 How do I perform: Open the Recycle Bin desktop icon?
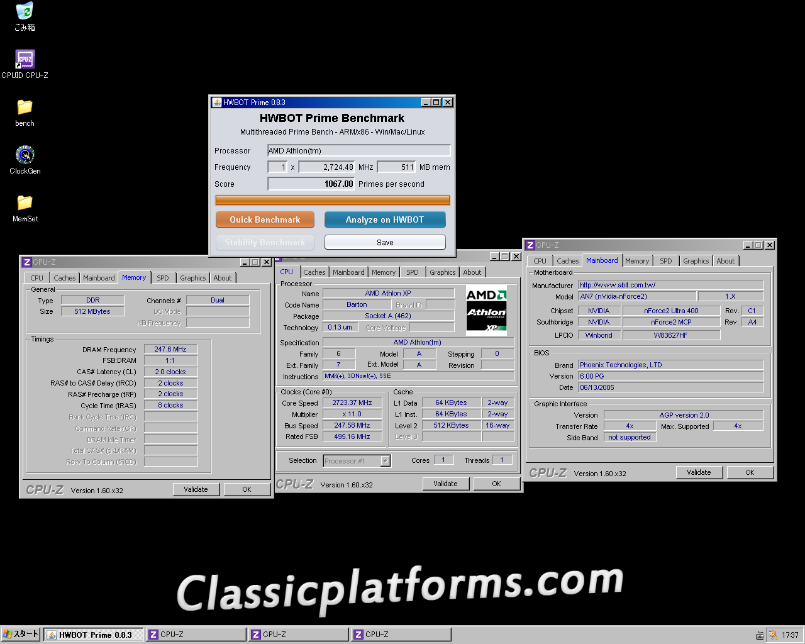tap(25, 17)
